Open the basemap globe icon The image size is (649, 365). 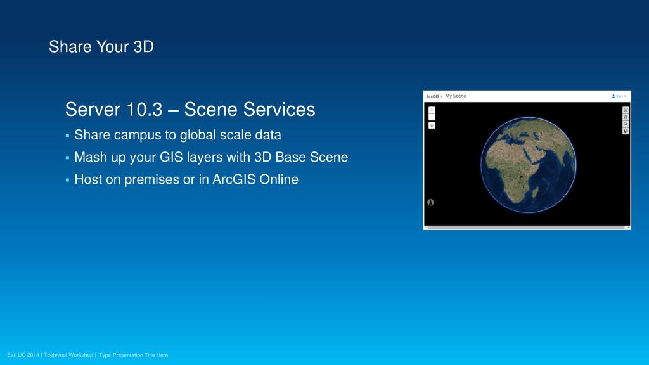click(x=626, y=131)
